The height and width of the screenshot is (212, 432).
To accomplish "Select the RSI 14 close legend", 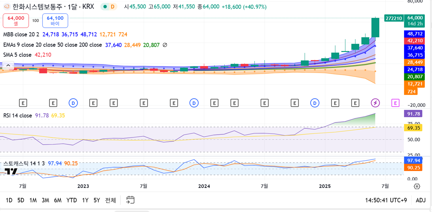I will point(18,116).
